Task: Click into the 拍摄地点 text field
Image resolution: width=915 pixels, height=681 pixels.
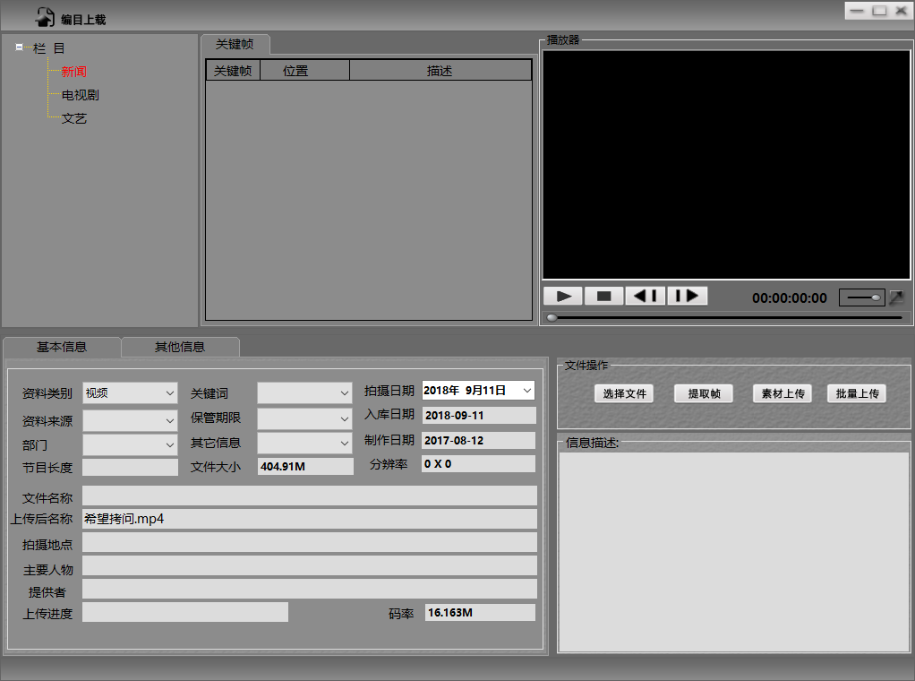Action: pos(309,543)
